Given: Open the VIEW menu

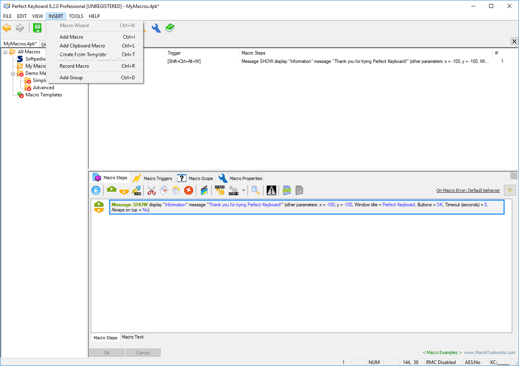Looking at the screenshot, I should tap(37, 16).
